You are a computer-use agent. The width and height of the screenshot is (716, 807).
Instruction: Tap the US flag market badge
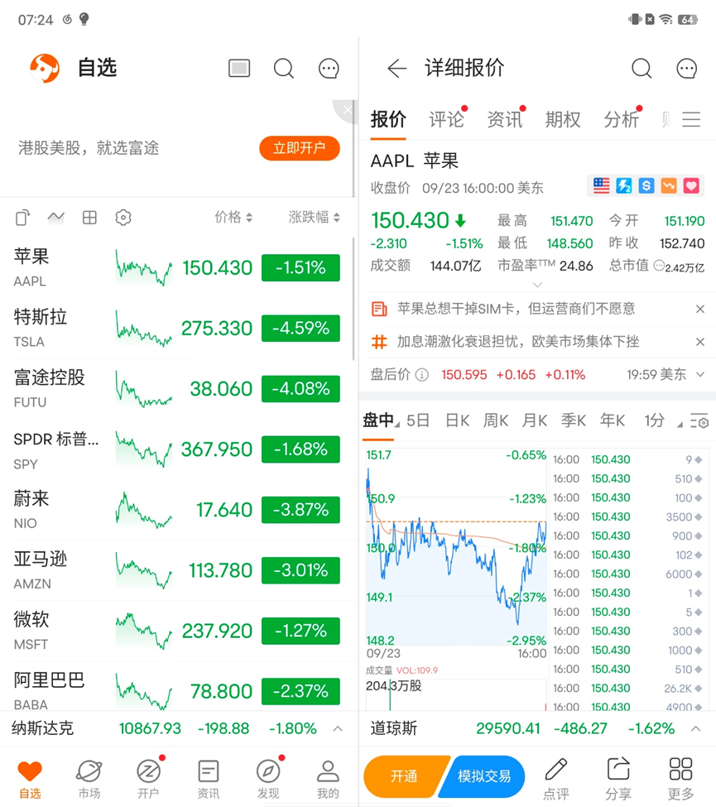[601, 185]
